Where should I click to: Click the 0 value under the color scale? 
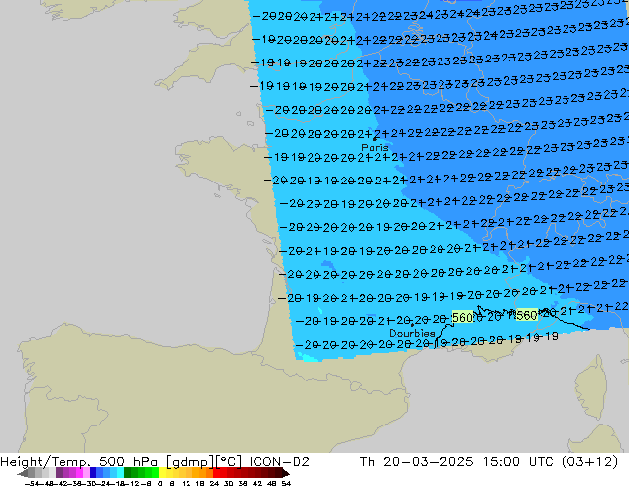tap(160, 483)
